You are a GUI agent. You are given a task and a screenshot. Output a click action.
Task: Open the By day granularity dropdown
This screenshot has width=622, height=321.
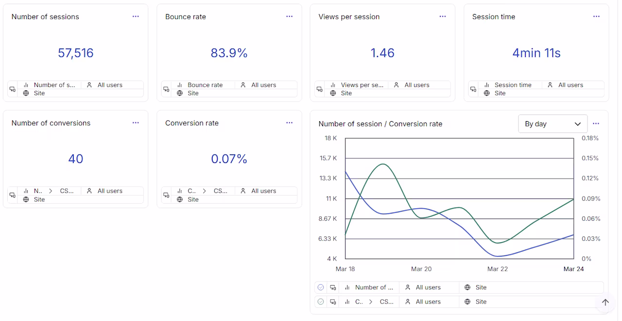553,124
